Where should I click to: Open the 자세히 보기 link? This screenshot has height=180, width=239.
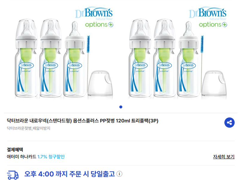(x=223, y=157)
